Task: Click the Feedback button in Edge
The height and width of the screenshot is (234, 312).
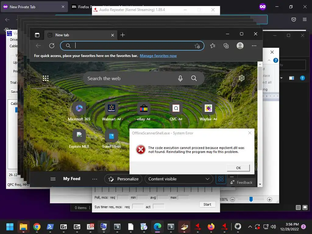Action: coord(241,183)
